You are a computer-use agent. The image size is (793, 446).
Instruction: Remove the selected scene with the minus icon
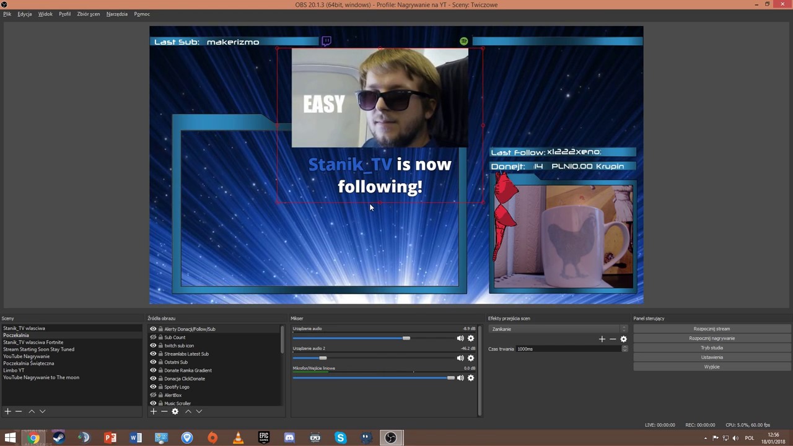pos(19,411)
